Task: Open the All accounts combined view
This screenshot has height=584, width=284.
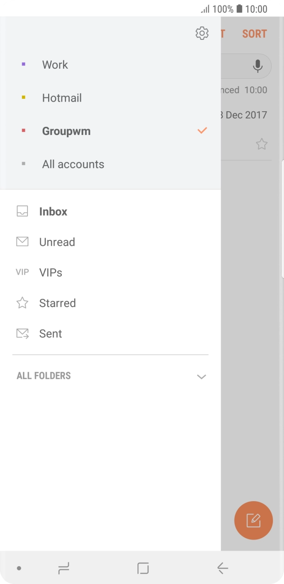Action: [x=73, y=164]
